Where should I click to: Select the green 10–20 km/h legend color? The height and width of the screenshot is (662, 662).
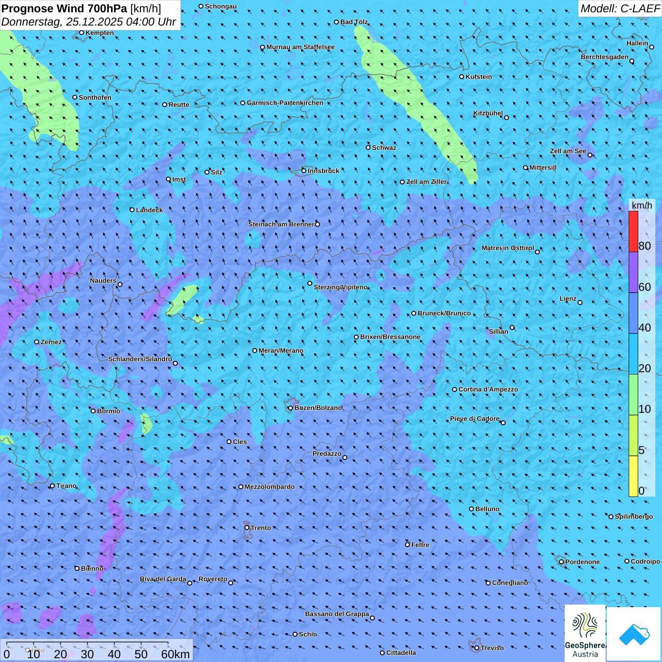(x=633, y=395)
